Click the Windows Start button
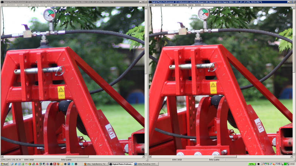This screenshot has width=296, height=166. click(x=4, y=164)
